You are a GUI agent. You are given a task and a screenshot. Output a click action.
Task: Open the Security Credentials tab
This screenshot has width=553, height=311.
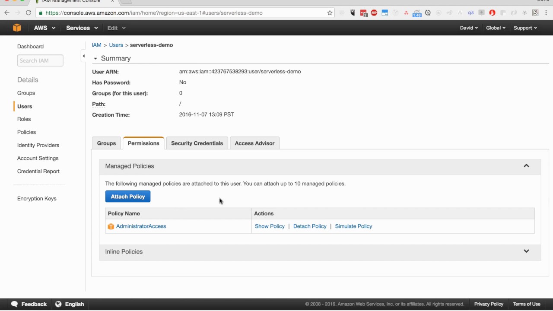[x=197, y=143]
